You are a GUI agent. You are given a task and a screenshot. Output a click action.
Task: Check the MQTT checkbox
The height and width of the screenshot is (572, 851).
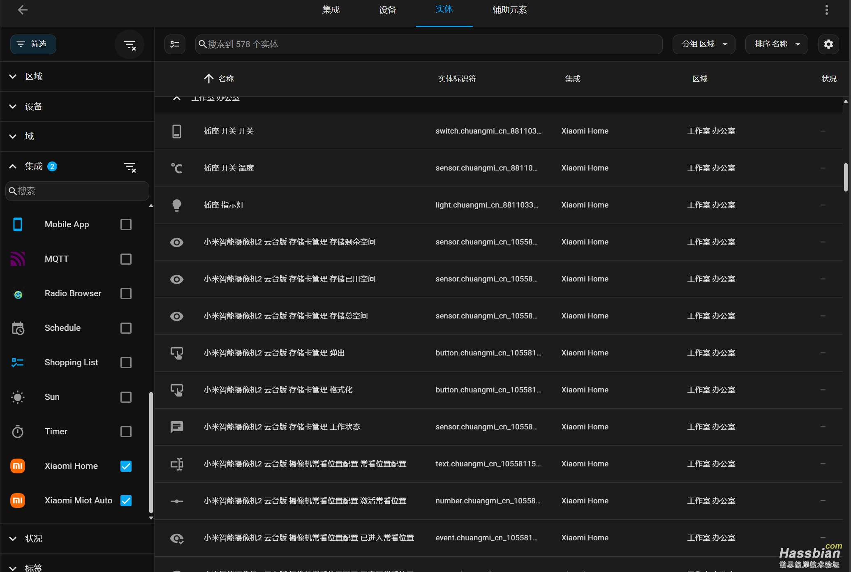click(126, 259)
